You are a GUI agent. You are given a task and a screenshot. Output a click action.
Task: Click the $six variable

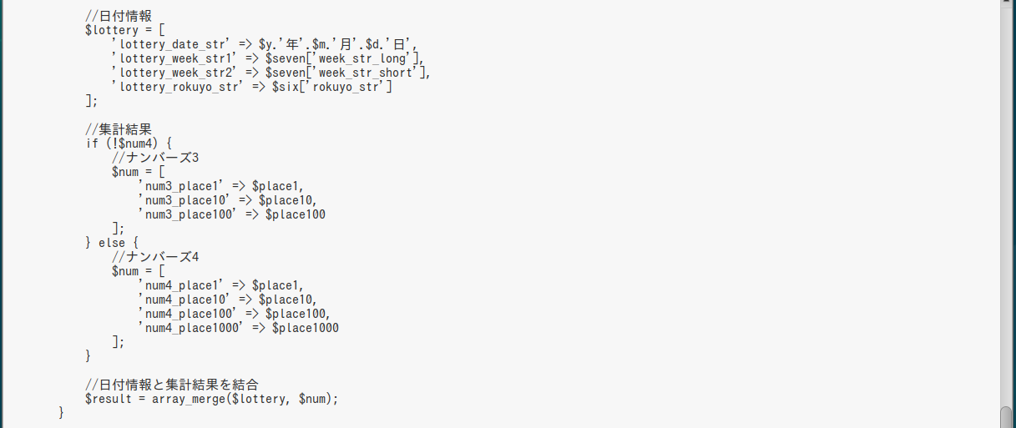point(286,87)
